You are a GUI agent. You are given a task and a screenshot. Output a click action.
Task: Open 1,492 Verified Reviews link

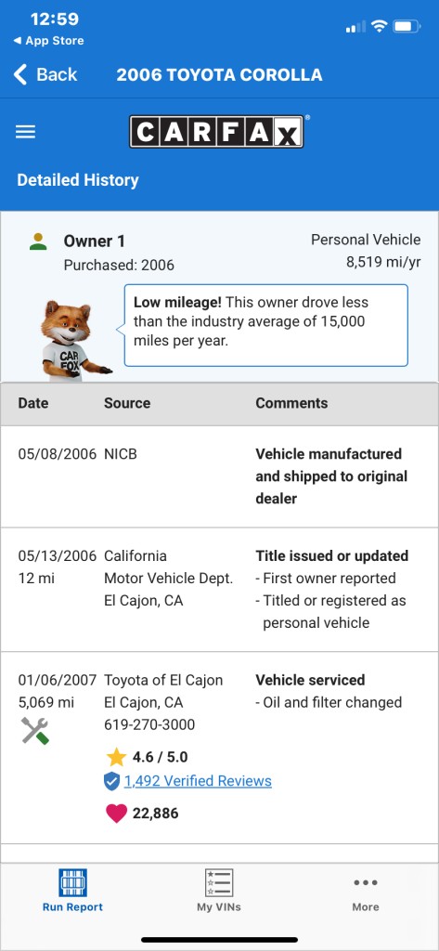click(198, 781)
